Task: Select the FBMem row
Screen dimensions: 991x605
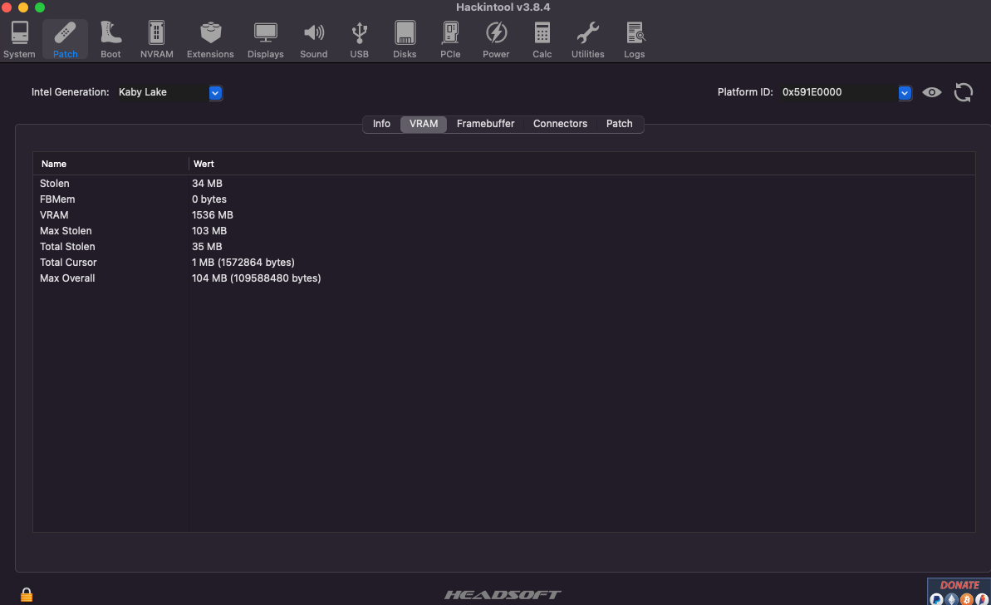Action: [503, 199]
